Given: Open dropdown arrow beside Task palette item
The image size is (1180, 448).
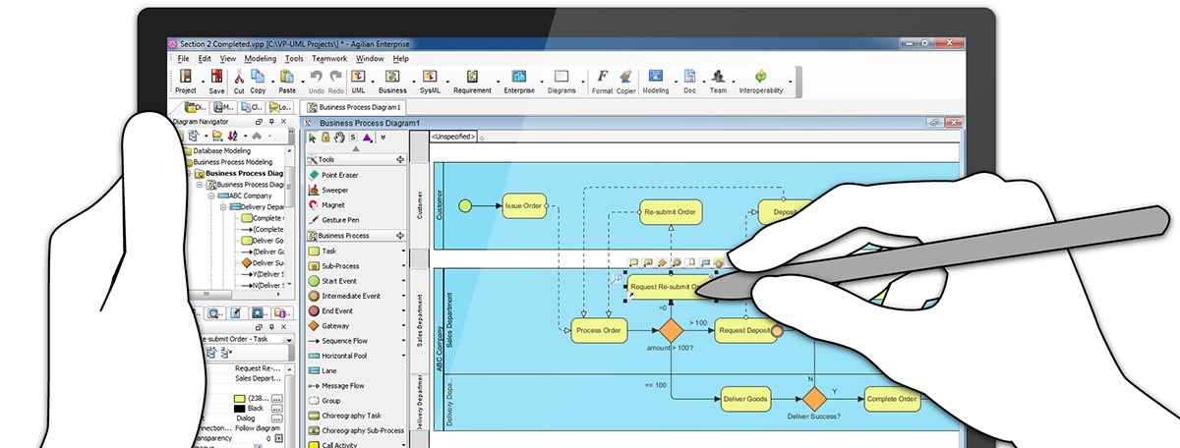Looking at the screenshot, I should (403, 252).
